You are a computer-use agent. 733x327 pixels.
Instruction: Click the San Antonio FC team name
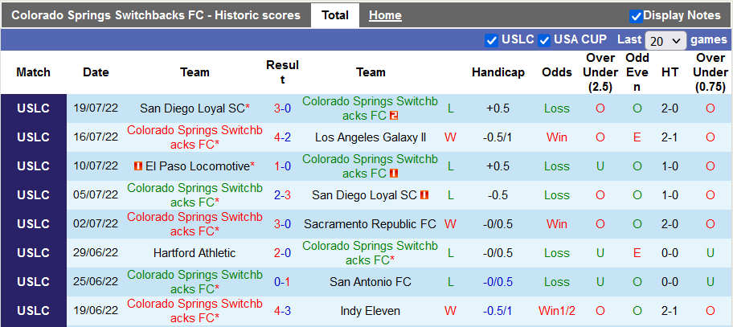(371, 282)
